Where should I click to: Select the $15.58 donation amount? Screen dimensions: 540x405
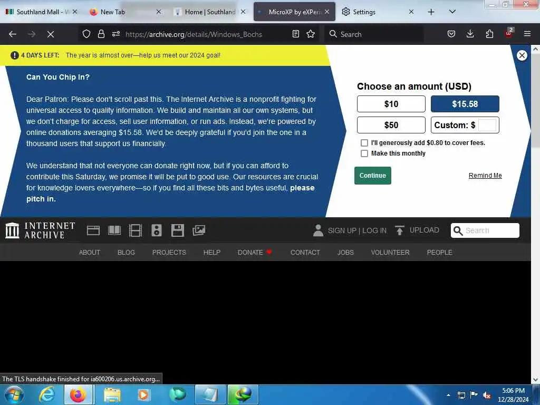(465, 104)
